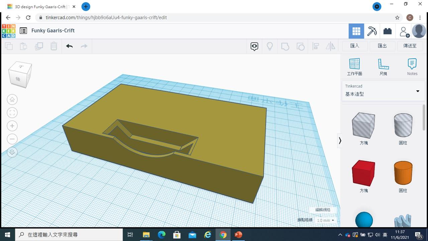Click the Ungroup shapes icon

(x=301, y=46)
